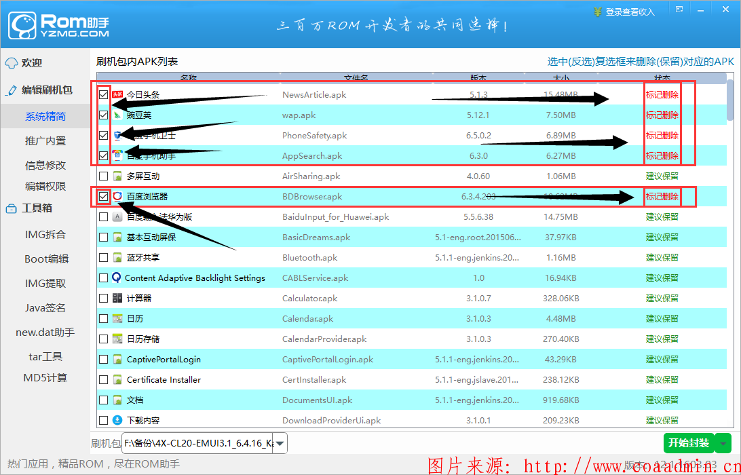The height and width of the screenshot is (475, 741).
Task: Click the app icon in the BaiduInput_for_Huawei.apk row
Action: (x=117, y=216)
